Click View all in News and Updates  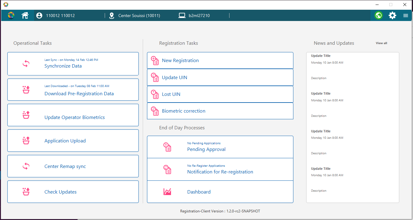click(x=381, y=43)
